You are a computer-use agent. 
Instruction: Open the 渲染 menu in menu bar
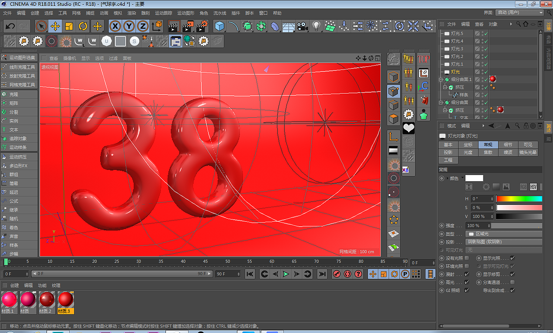pyautogui.click(x=131, y=13)
